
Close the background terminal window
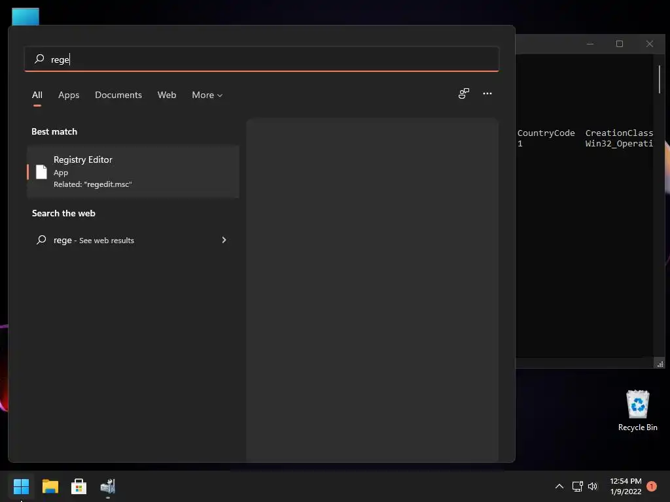(650, 44)
